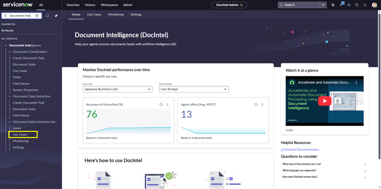Switch to the Settings tab

(136, 14)
